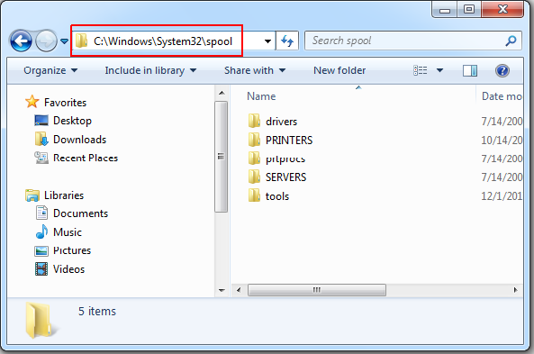This screenshot has height=354, width=534.
Task: Click navigation pane scroll down arrow
Action: [222, 291]
